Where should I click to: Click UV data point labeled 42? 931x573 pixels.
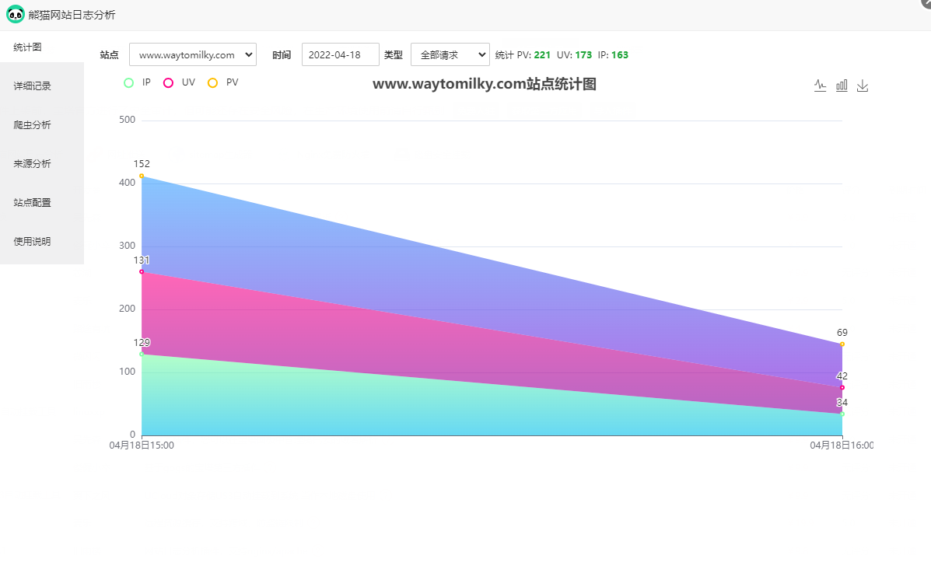tap(842, 388)
